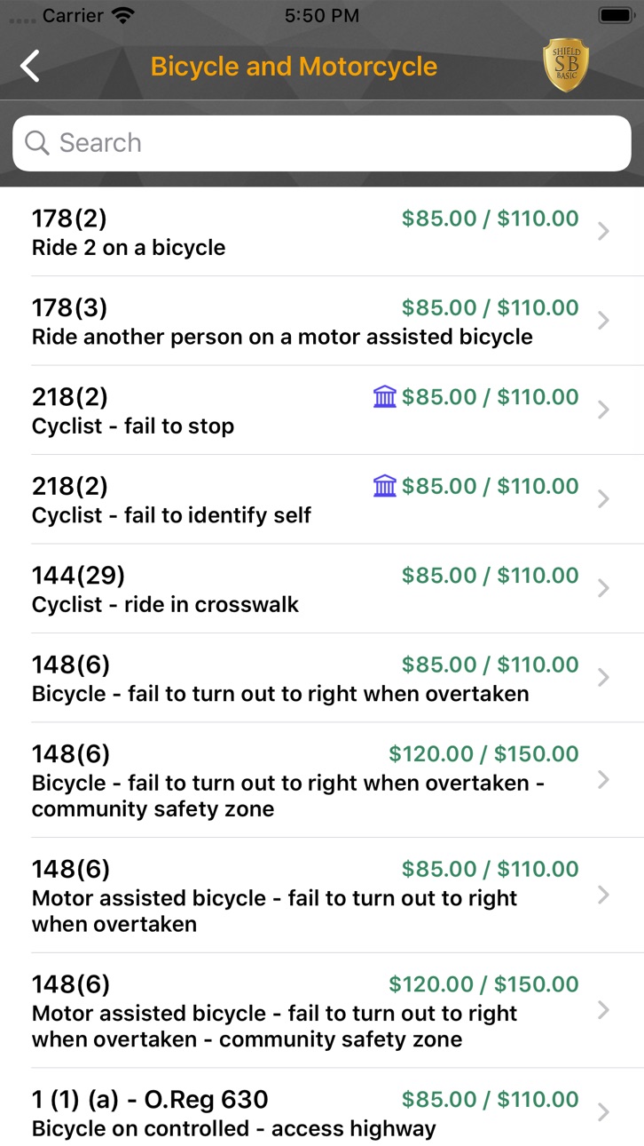This screenshot has height=1146, width=644.
Task: Select 148(6) Bicycle fail to turn out $85.00
Action: (322, 678)
